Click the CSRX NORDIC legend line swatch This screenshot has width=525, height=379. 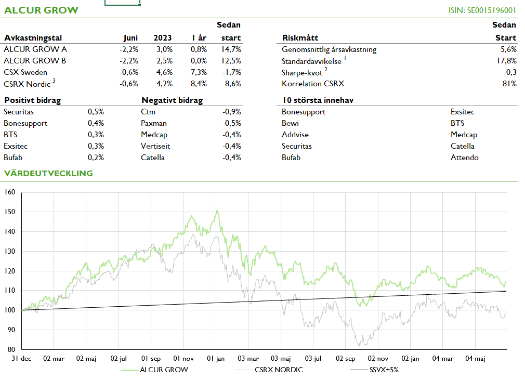pyautogui.click(x=244, y=370)
